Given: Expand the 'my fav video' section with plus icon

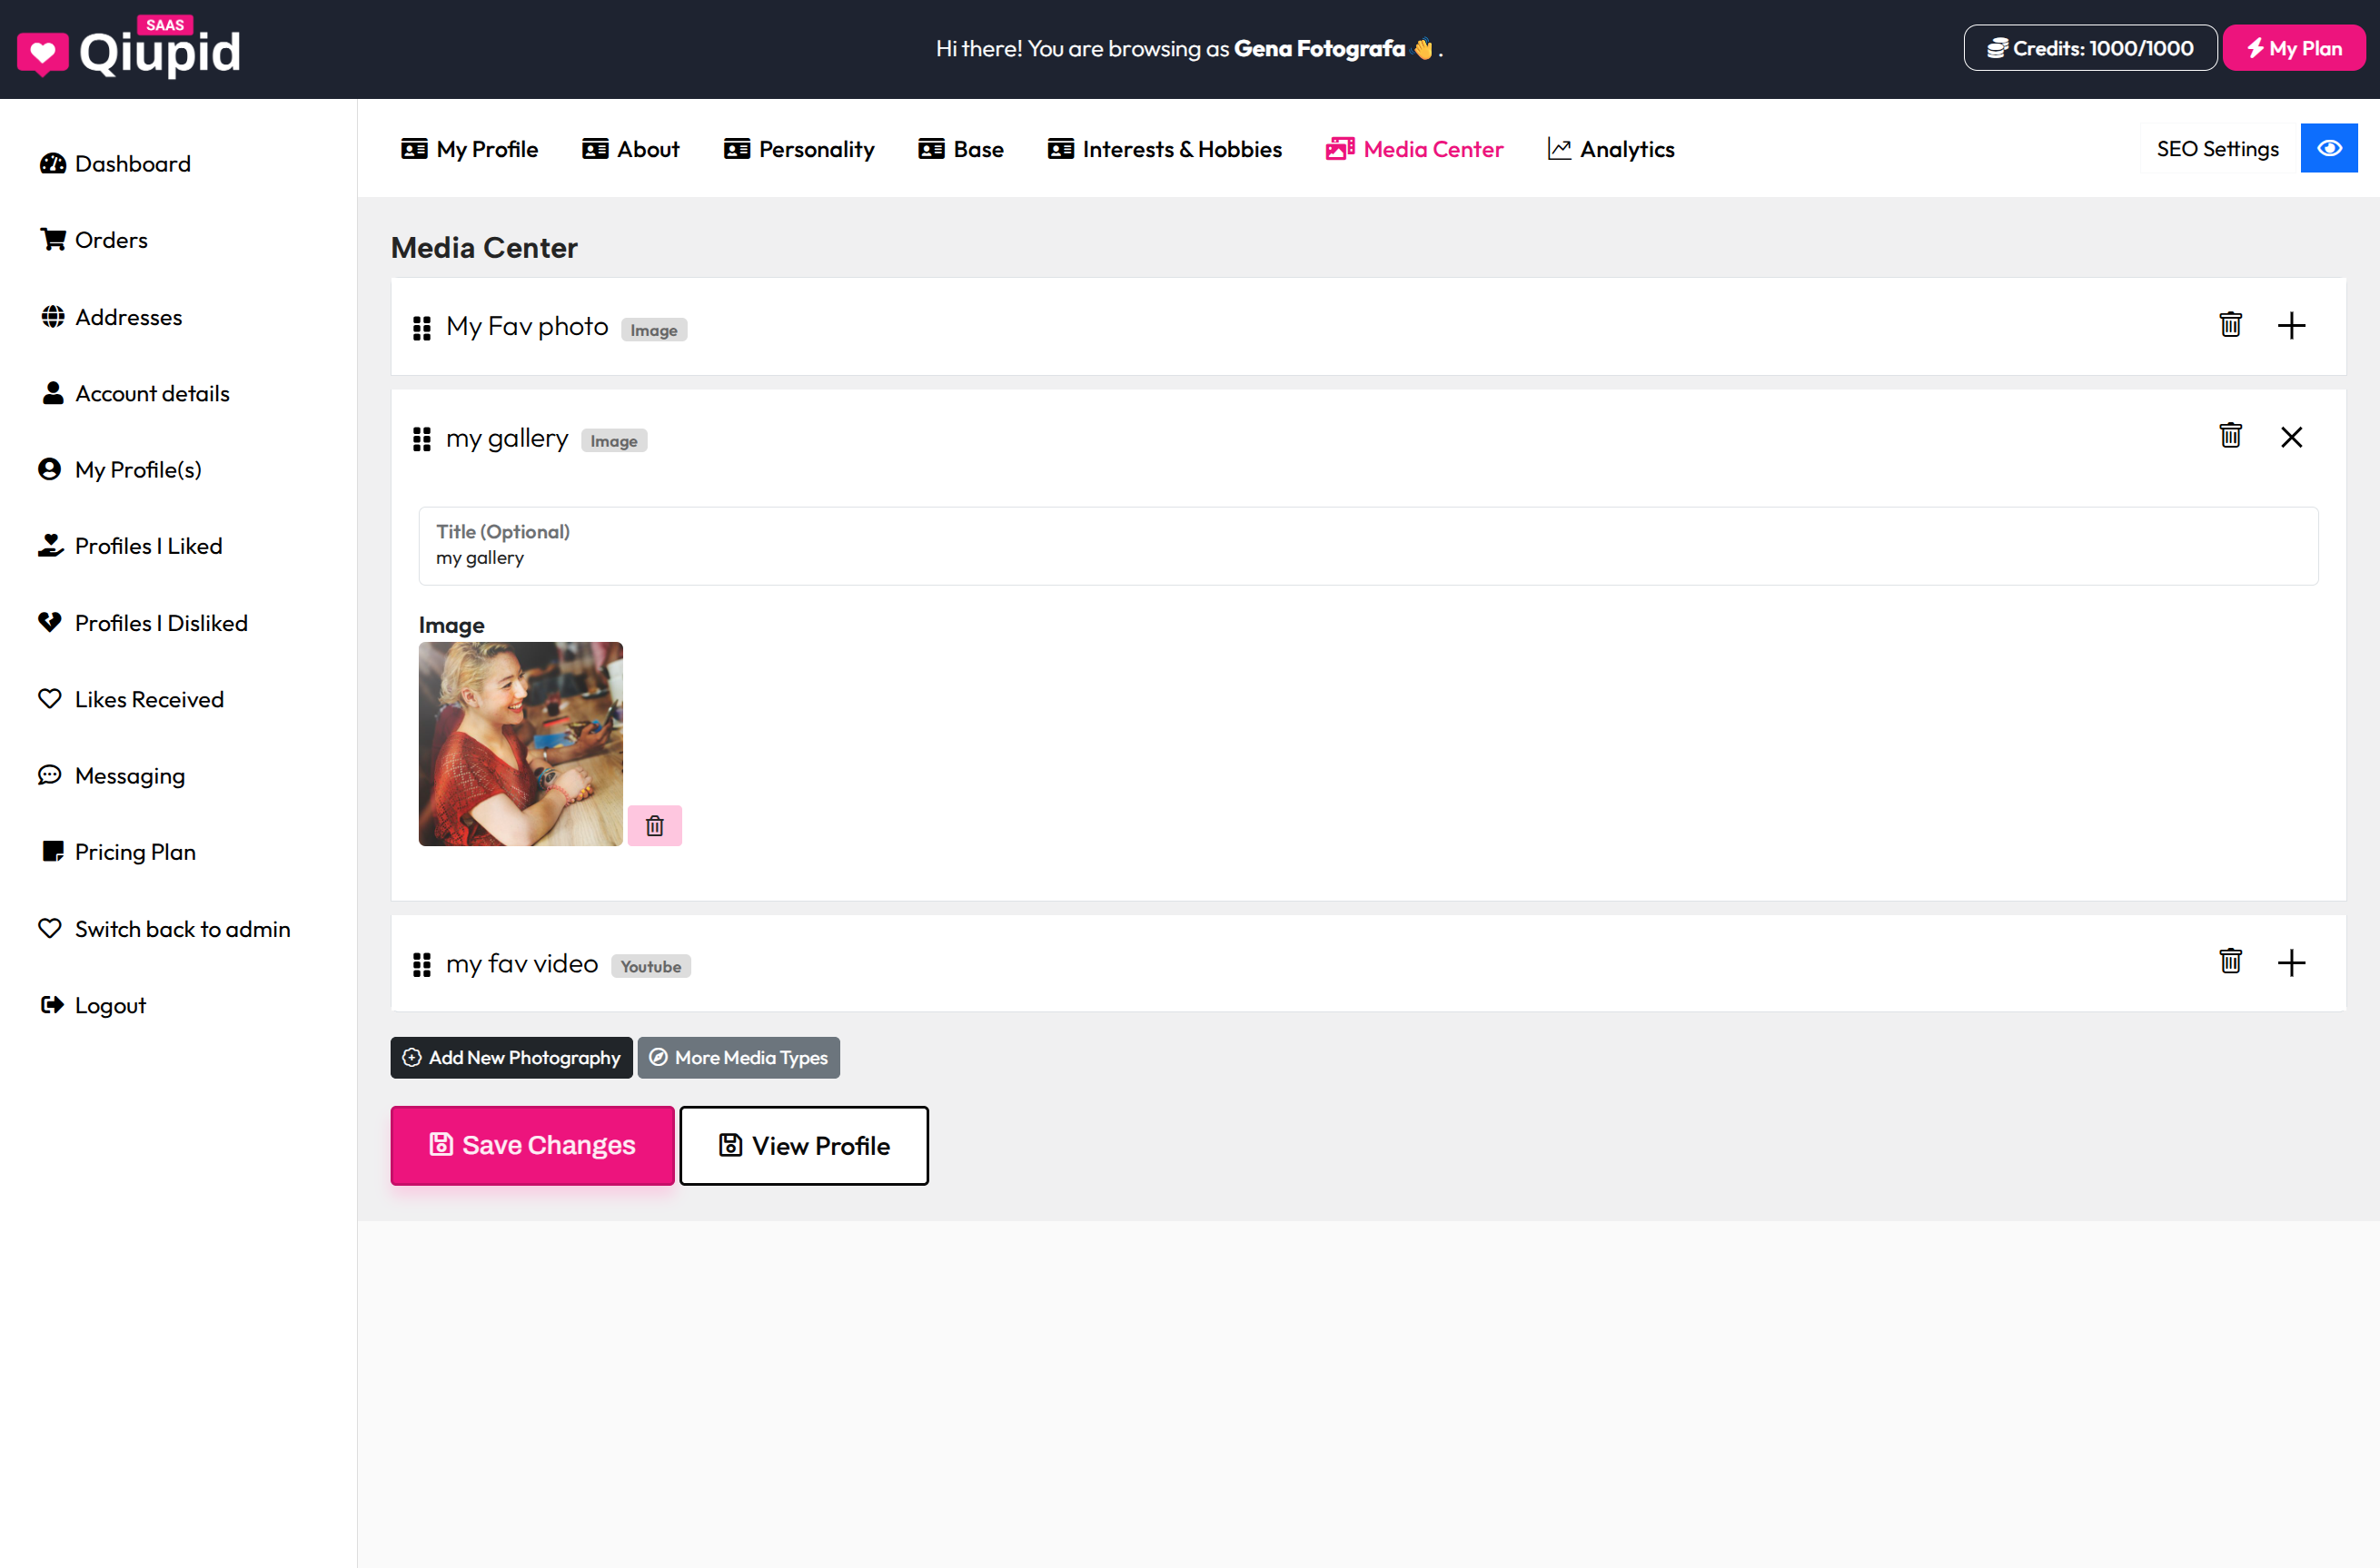Looking at the screenshot, I should click(2293, 961).
